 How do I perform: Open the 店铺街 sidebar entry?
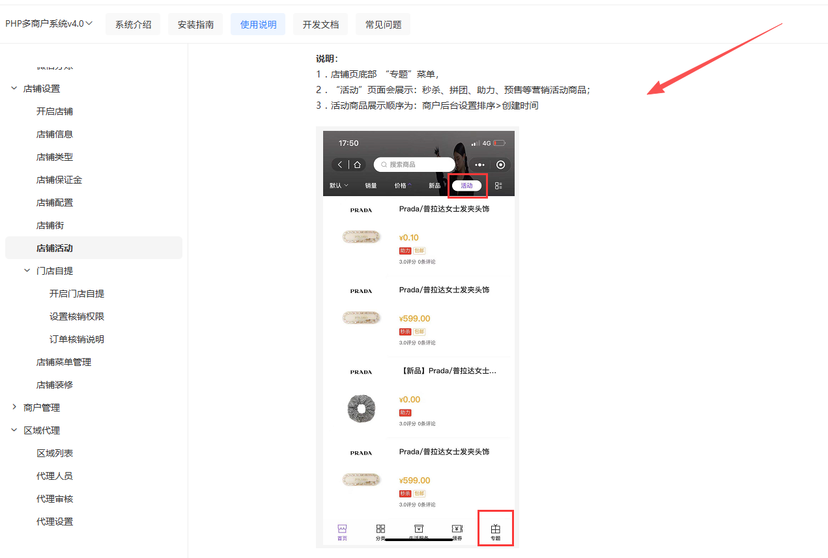(x=50, y=225)
